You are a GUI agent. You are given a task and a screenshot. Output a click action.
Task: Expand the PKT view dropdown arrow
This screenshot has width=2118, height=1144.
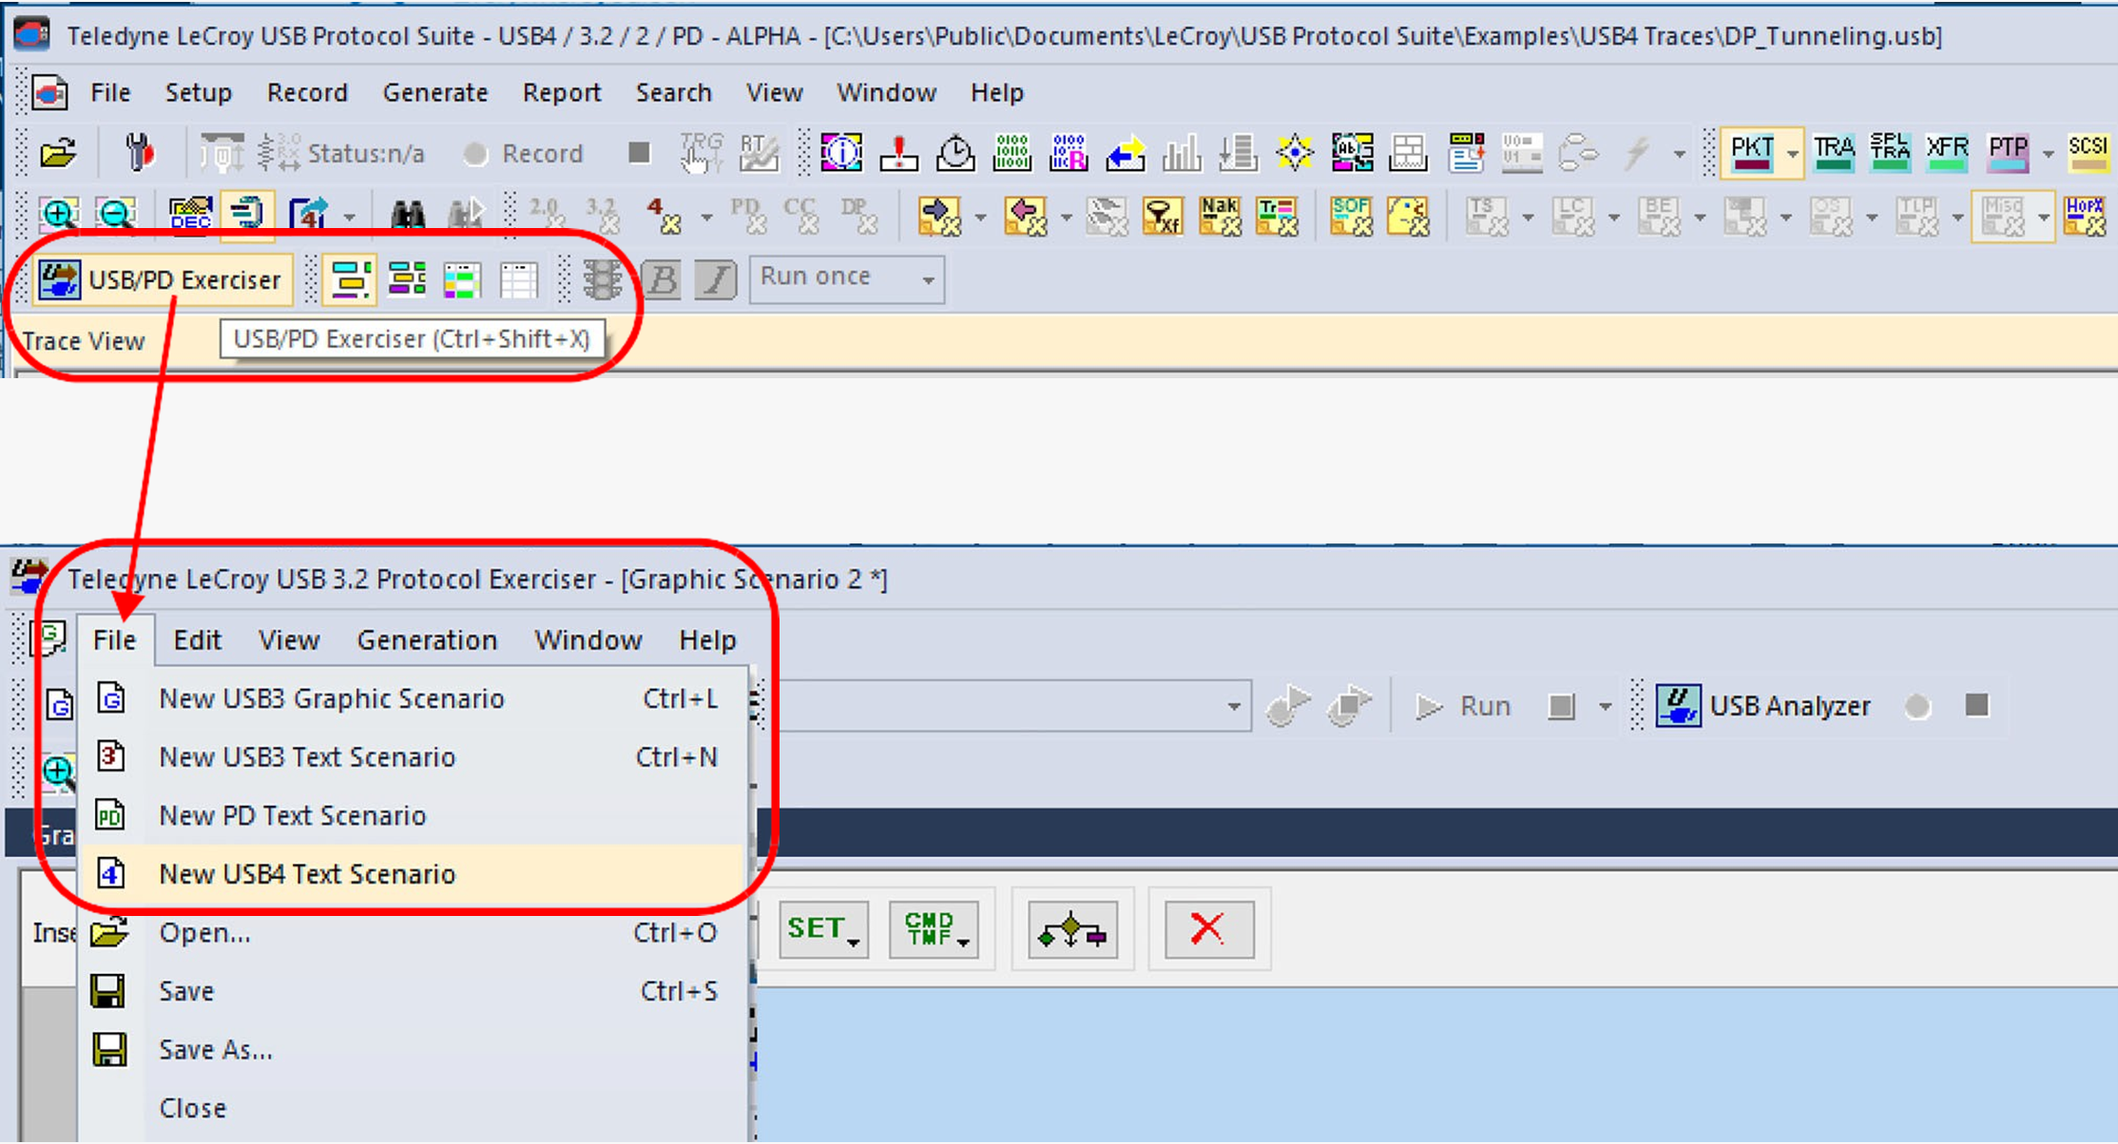(1792, 153)
